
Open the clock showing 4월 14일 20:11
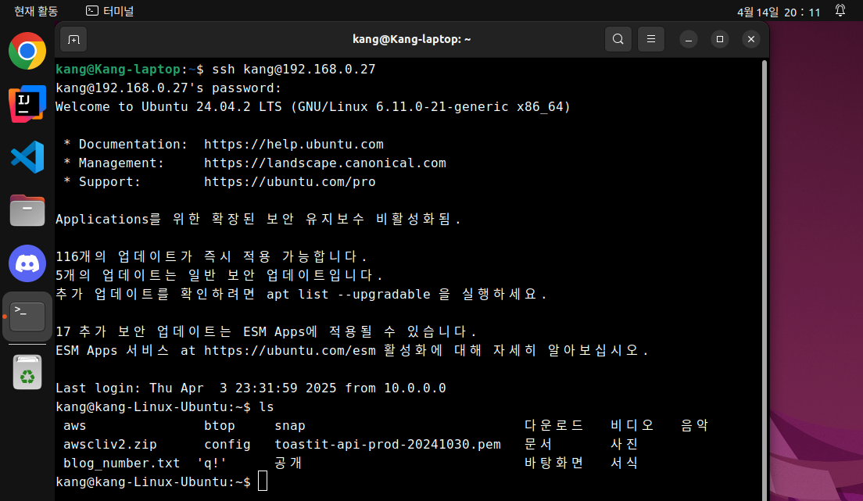click(x=779, y=12)
